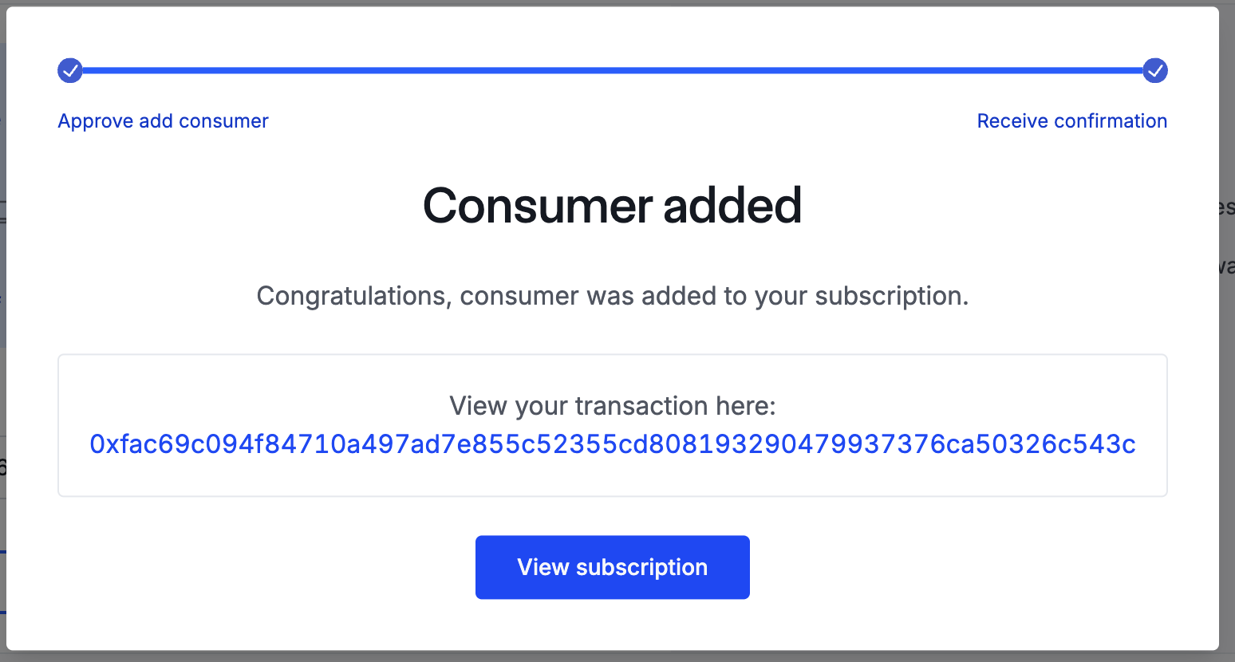Click the "Consumer added" heading
This screenshot has width=1235, height=662.
pyautogui.click(x=612, y=206)
